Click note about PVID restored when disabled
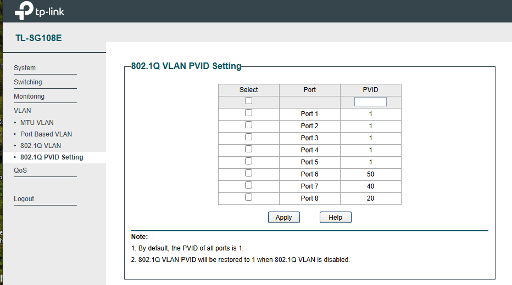 pyautogui.click(x=240, y=260)
